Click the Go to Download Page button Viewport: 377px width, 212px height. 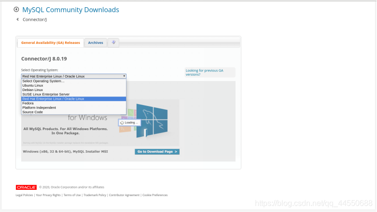[x=157, y=151]
